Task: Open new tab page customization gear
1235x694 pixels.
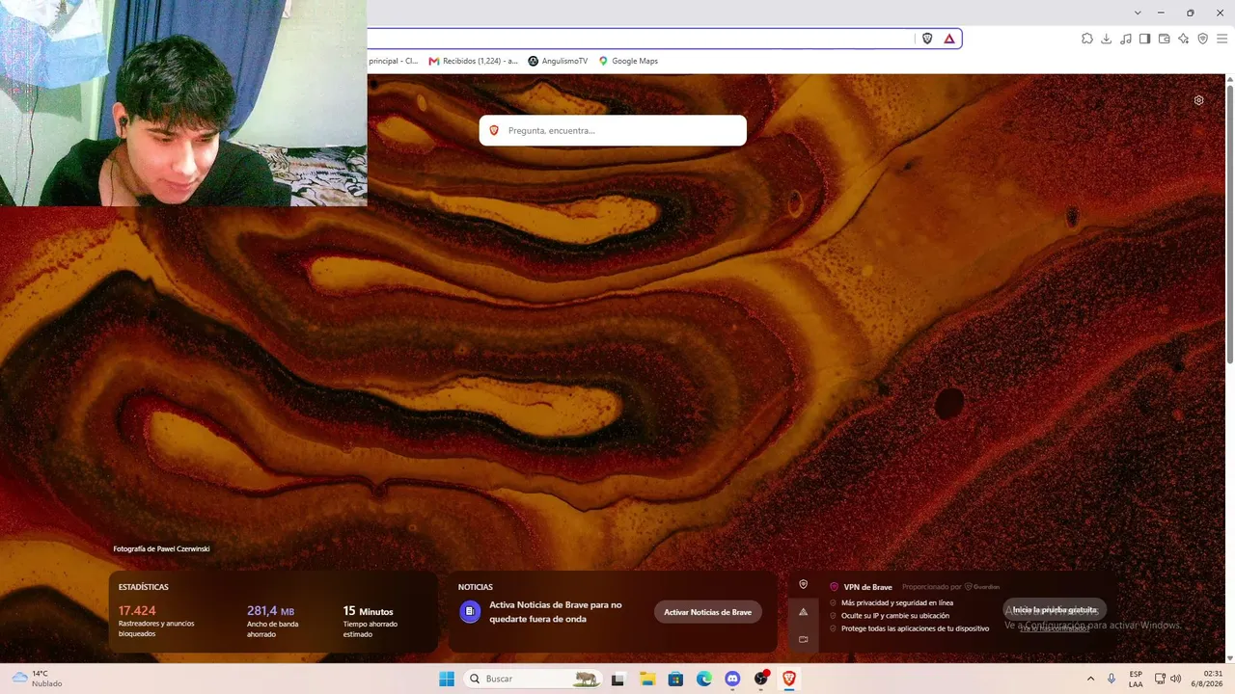Action: [1199, 100]
